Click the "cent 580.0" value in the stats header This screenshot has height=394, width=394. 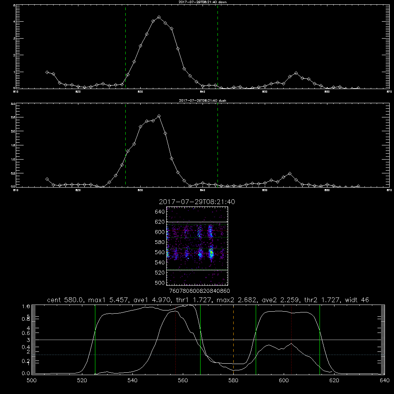(66, 300)
